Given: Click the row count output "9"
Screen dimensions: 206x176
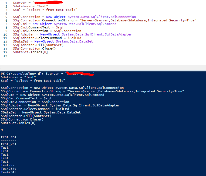Looking at the screenshot, I should point(2,130).
